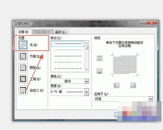Click the help question mark button in title bar
Image resolution: width=163 pixels, height=130 pixels.
tap(143, 22)
